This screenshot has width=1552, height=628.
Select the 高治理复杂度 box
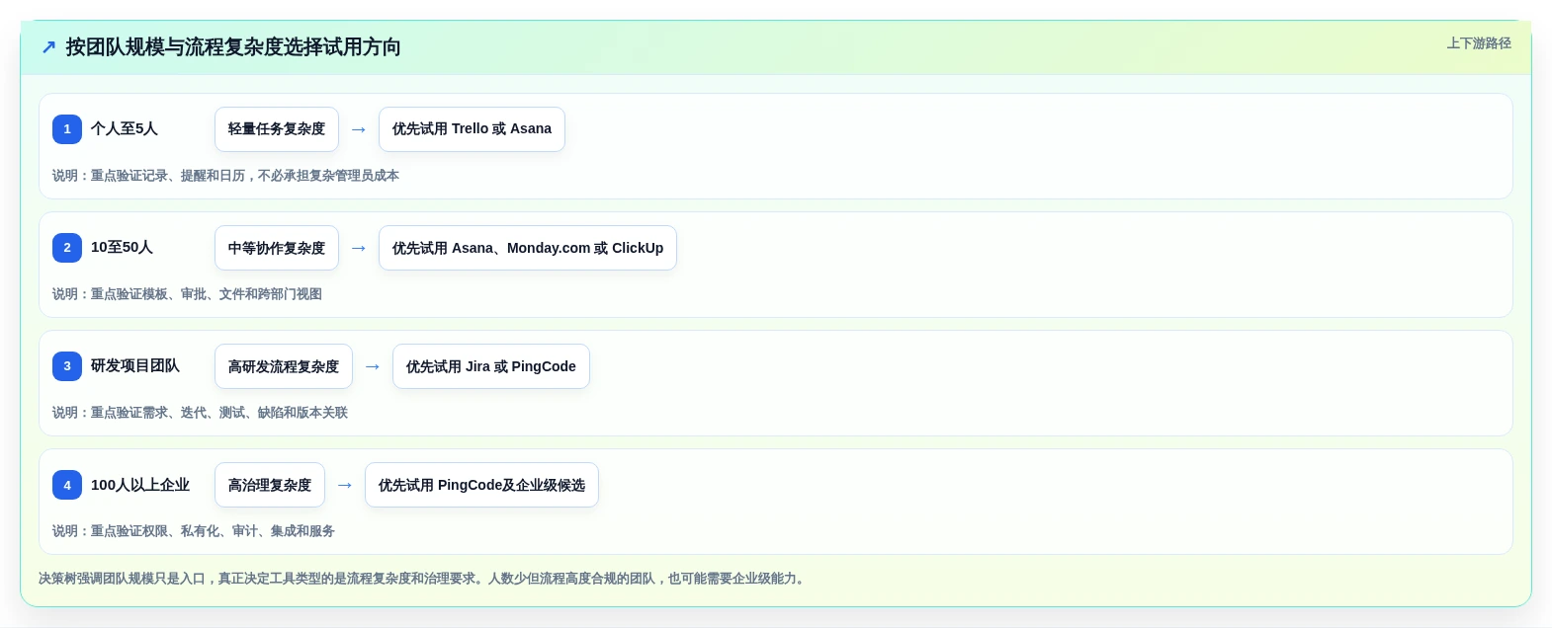(x=270, y=485)
